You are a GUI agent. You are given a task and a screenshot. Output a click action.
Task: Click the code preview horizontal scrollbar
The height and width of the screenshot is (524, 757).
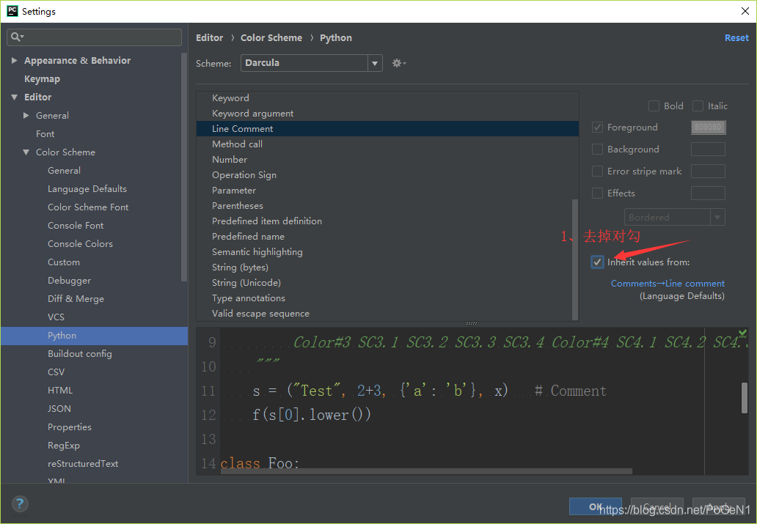(426, 471)
